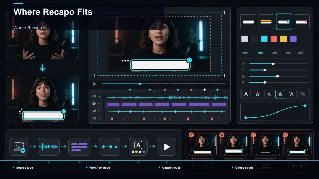Image resolution: width=319 pixels, height=179 pixels.
Task: Pick the light gray color swatch
Action: coord(245,39)
